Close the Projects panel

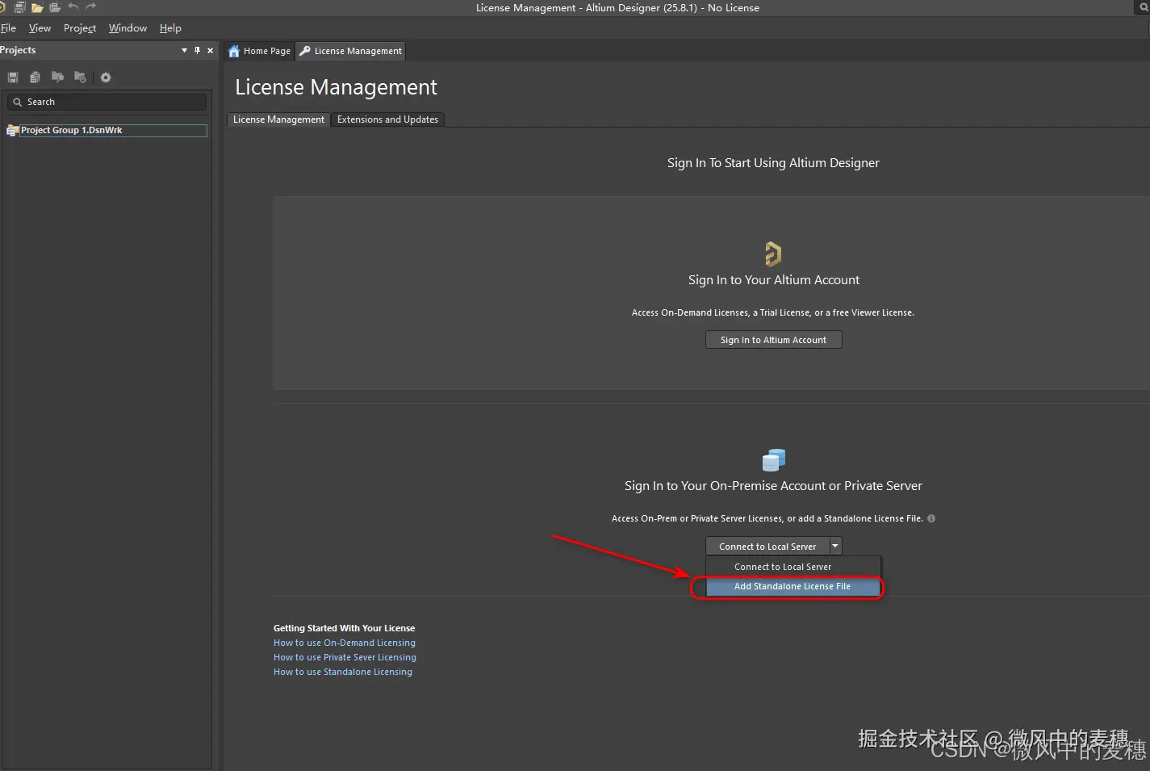pyautogui.click(x=210, y=50)
